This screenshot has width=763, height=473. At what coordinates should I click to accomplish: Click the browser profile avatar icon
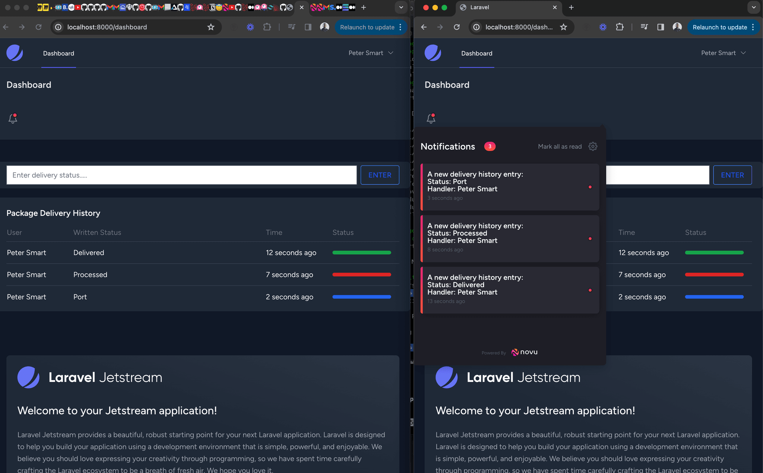(x=324, y=27)
